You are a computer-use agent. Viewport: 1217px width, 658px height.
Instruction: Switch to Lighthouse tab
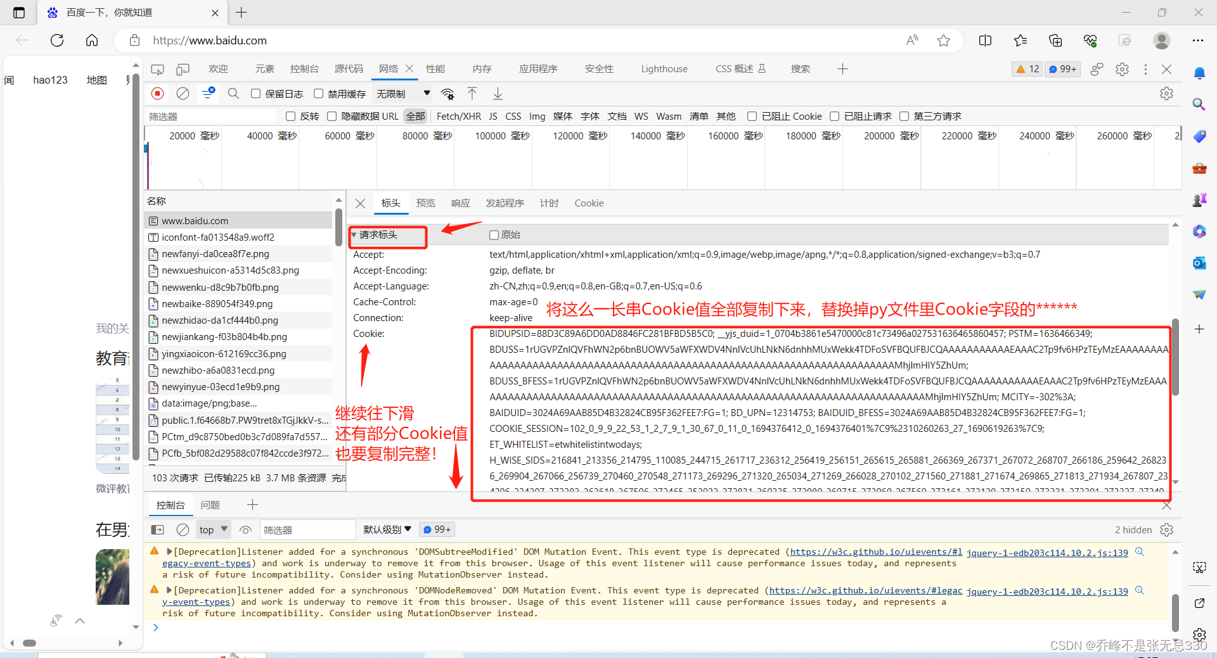664,69
